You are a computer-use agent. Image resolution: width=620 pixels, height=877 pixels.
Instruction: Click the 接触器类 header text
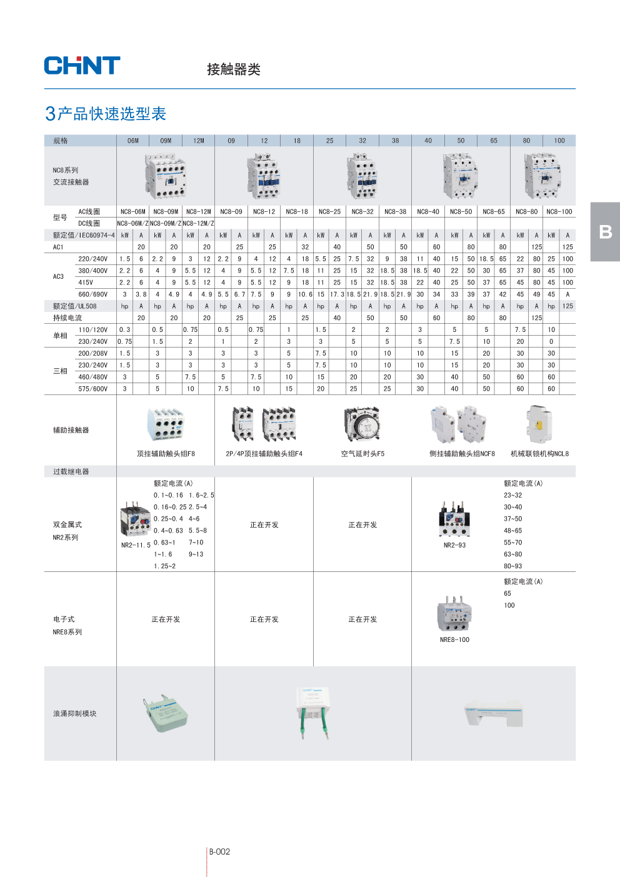coord(234,69)
